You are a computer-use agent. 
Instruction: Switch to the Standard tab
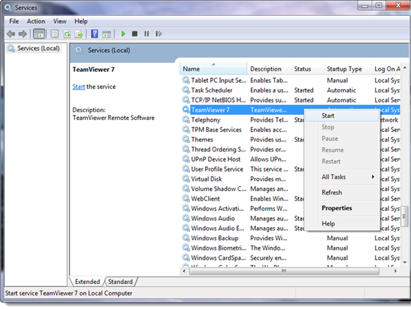pyautogui.click(x=121, y=282)
